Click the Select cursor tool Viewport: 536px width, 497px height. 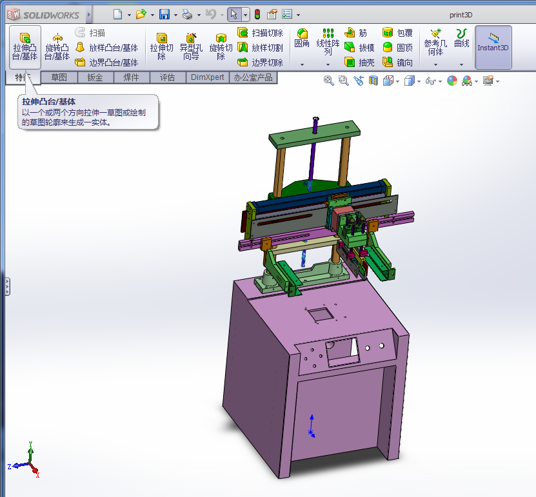[x=234, y=14]
